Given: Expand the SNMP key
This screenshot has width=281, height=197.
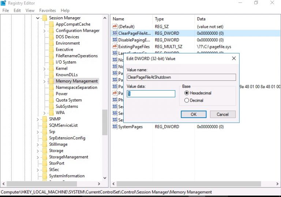Looking at the screenshot, I should (38, 119).
